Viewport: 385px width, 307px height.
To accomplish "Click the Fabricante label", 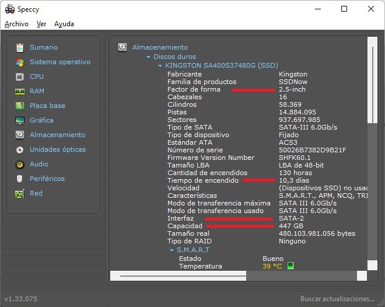I will 184,74.
